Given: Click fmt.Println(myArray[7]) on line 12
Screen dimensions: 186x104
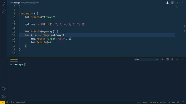Looking at the screenshot, I should (42, 31).
